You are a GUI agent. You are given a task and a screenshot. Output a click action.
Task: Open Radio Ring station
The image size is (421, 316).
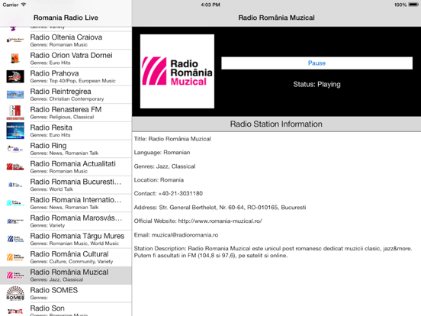(66, 149)
